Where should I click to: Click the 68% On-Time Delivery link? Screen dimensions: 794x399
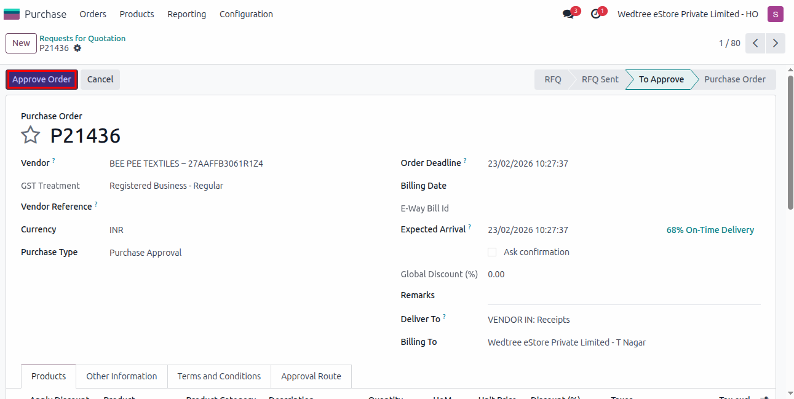point(710,230)
